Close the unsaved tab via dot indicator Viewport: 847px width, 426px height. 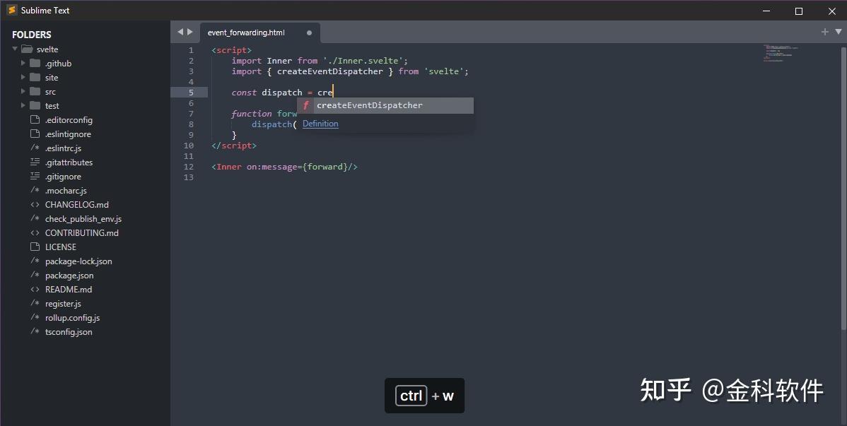pyautogui.click(x=309, y=32)
